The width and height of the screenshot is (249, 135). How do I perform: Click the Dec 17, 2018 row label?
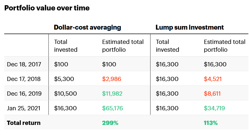[x=24, y=79]
